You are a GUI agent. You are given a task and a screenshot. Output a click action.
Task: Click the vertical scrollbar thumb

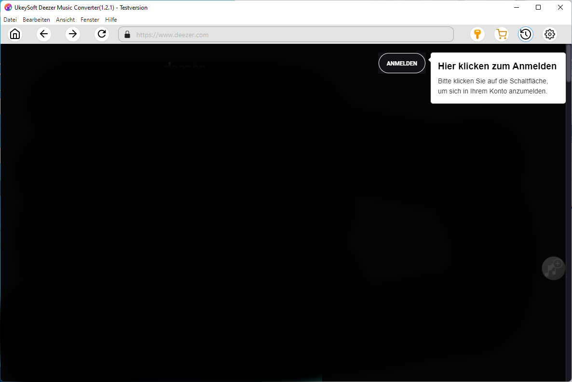[x=568, y=63]
